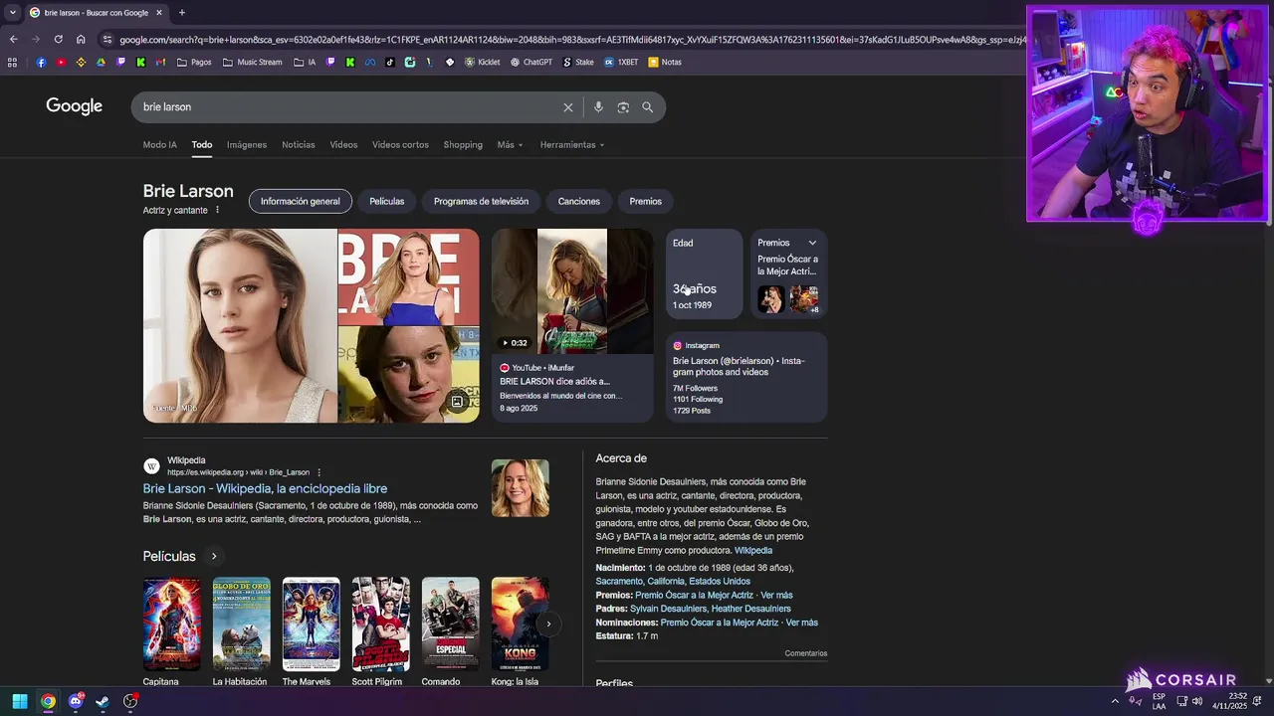Reload the page with the refresh icon
Image resolution: width=1274 pixels, height=716 pixels.
(58, 39)
